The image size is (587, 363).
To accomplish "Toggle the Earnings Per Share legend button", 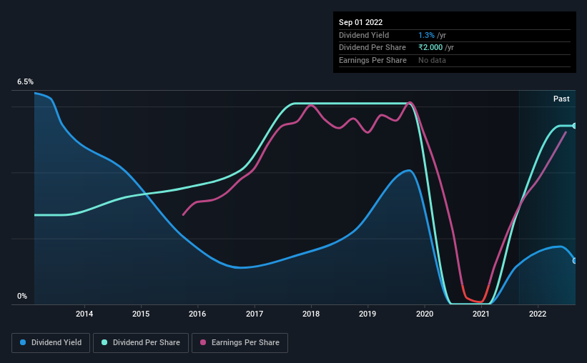I will 240,343.
